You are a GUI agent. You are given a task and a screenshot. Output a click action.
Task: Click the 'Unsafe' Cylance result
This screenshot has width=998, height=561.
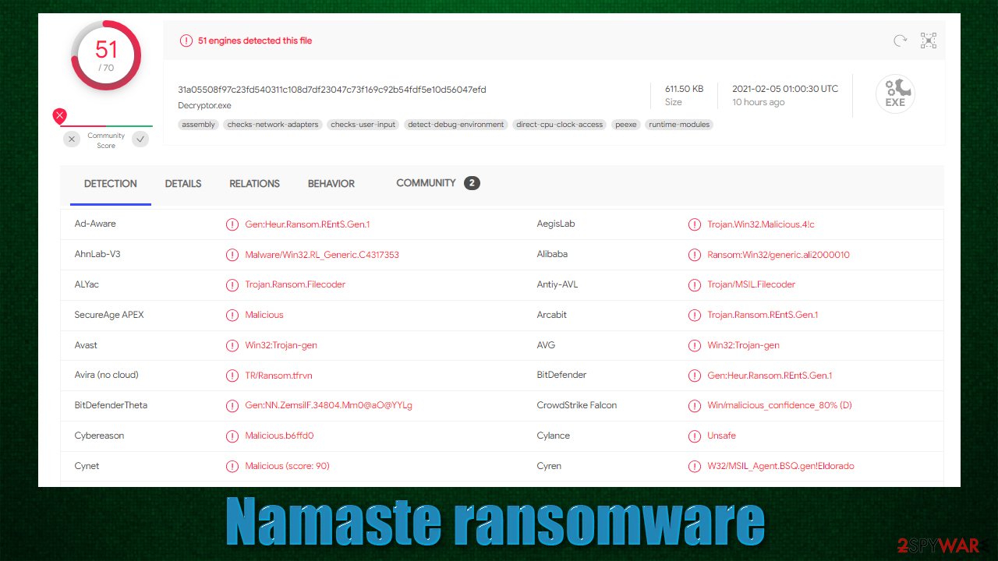coord(721,436)
